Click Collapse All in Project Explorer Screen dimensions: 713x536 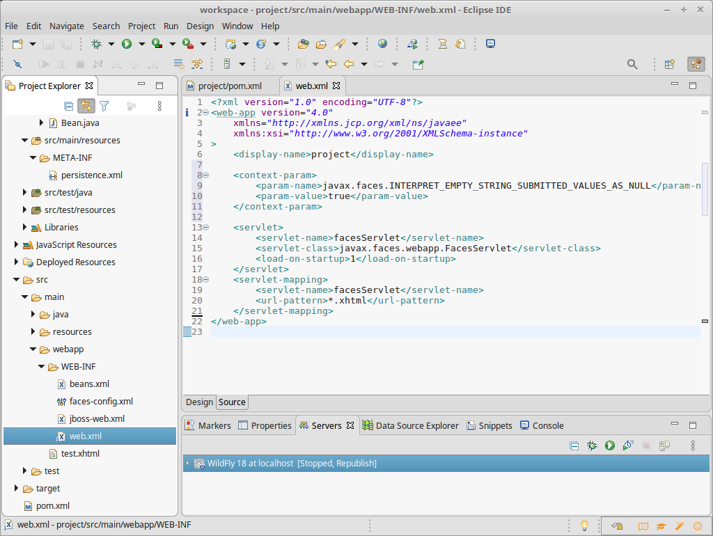coord(68,106)
